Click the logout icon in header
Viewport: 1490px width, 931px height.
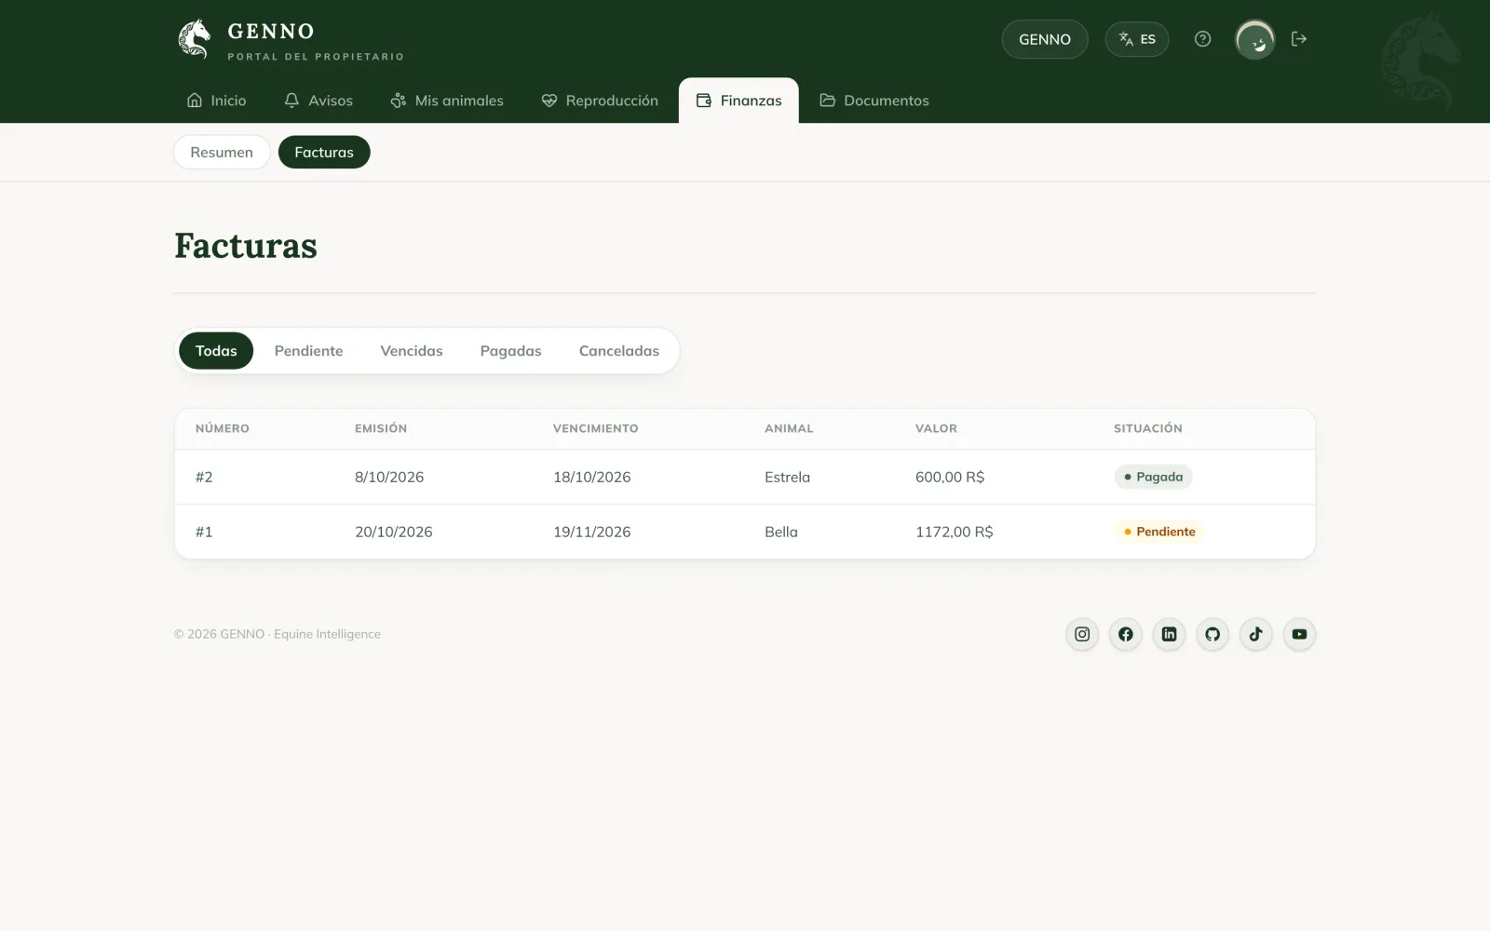point(1299,39)
